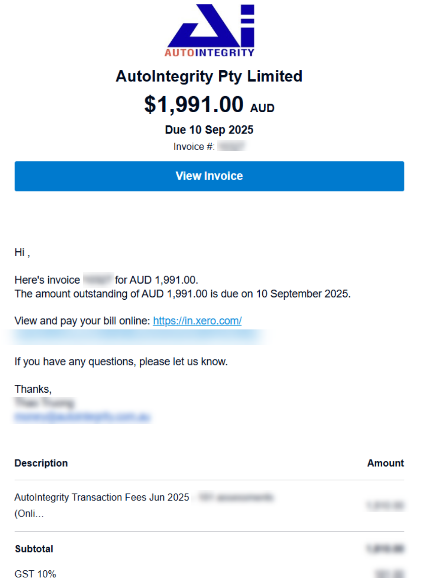Click the Description column header
The height and width of the screenshot is (586, 425).
tap(41, 463)
